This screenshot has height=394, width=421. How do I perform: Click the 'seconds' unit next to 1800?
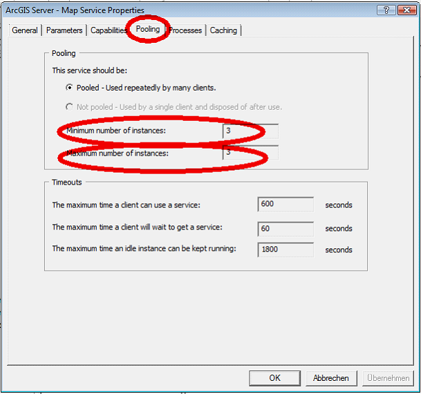pyautogui.click(x=339, y=250)
